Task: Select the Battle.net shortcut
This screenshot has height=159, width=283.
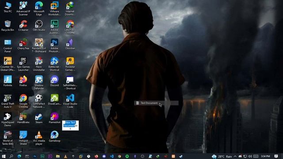Action: tap(54, 64)
